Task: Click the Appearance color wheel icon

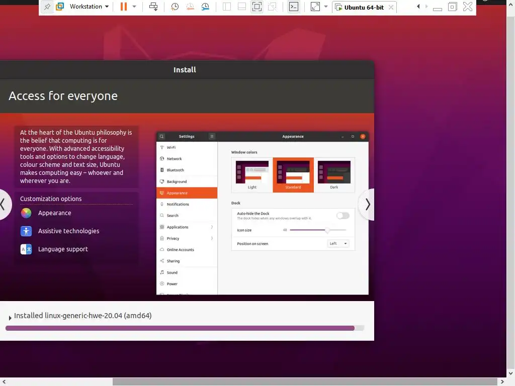Action: click(26, 213)
